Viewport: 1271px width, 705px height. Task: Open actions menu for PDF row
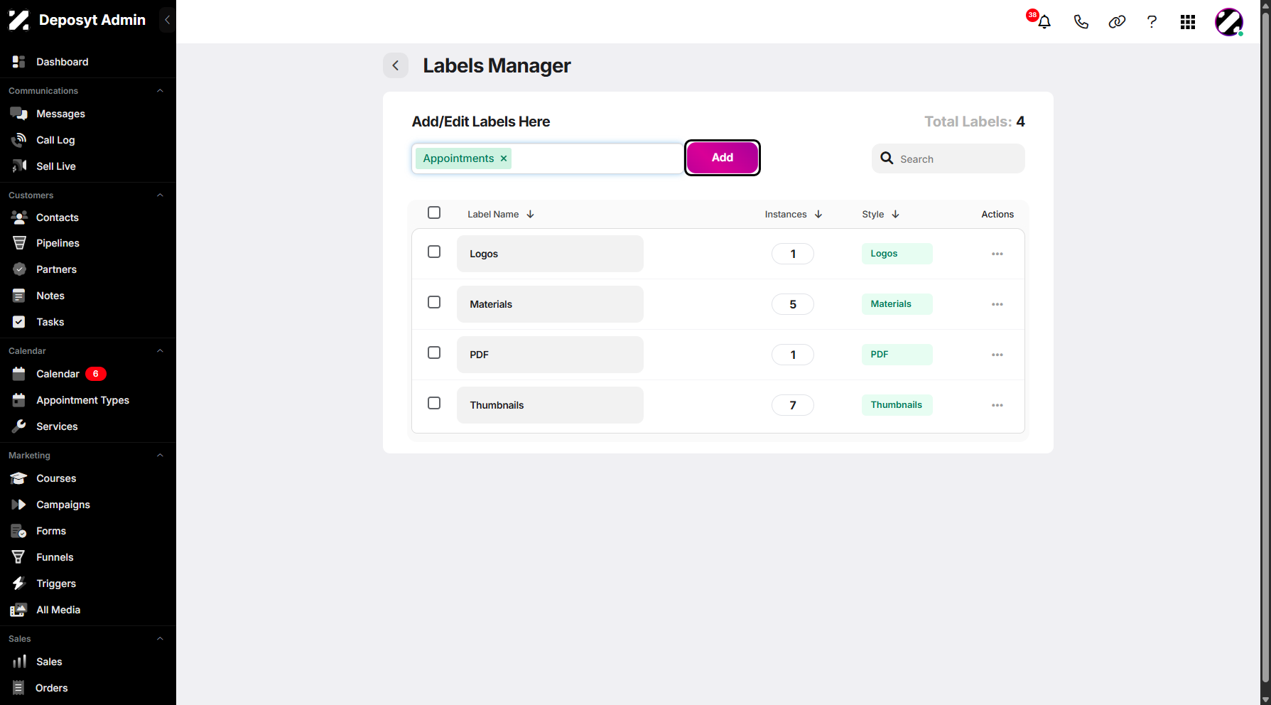(997, 355)
